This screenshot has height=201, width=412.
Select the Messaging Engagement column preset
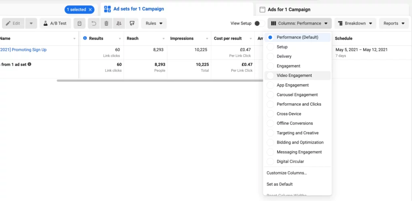(x=297, y=152)
